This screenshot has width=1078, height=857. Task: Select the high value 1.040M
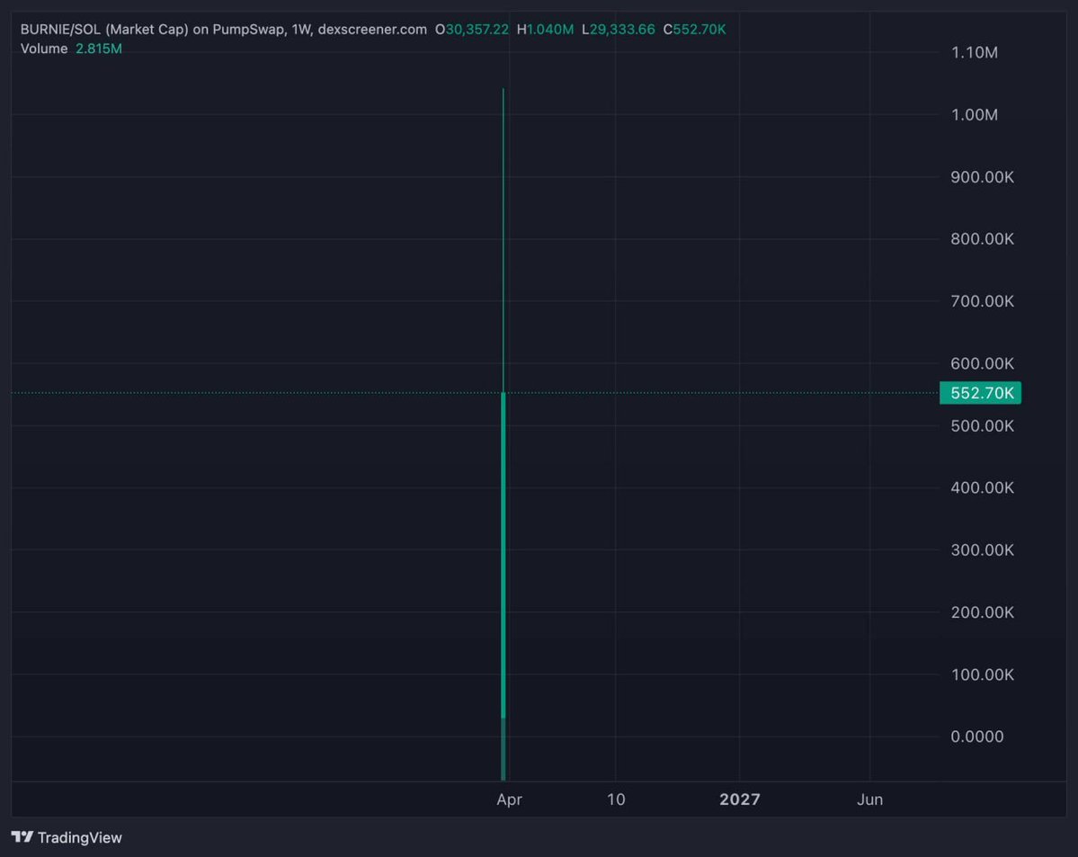[x=549, y=30]
